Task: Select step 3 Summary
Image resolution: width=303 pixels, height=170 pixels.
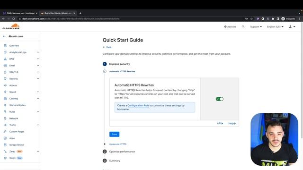Action: coord(115,161)
